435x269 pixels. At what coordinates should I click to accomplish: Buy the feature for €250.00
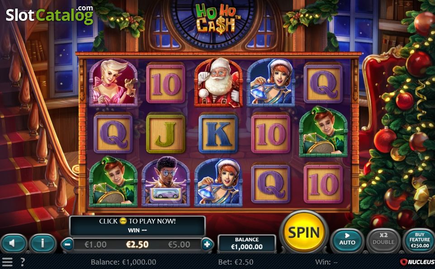point(420,241)
